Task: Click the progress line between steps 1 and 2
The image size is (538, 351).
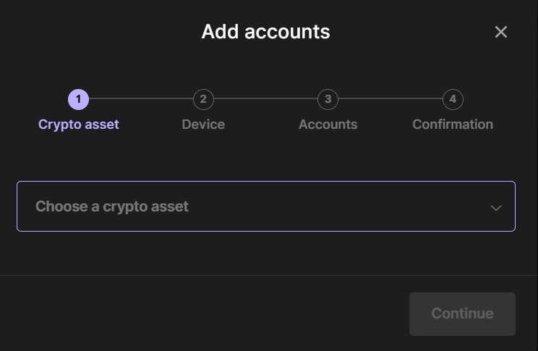Action: tap(141, 99)
